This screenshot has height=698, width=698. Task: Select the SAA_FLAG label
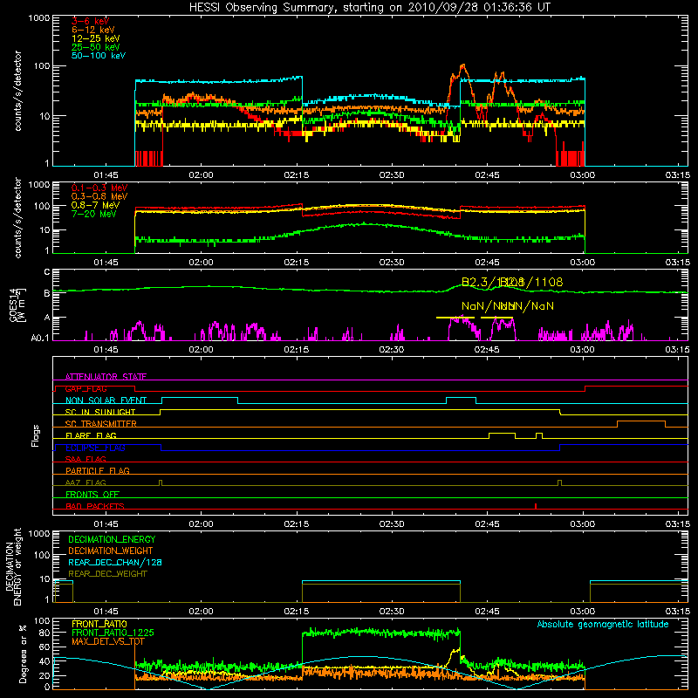pyautogui.click(x=86, y=459)
